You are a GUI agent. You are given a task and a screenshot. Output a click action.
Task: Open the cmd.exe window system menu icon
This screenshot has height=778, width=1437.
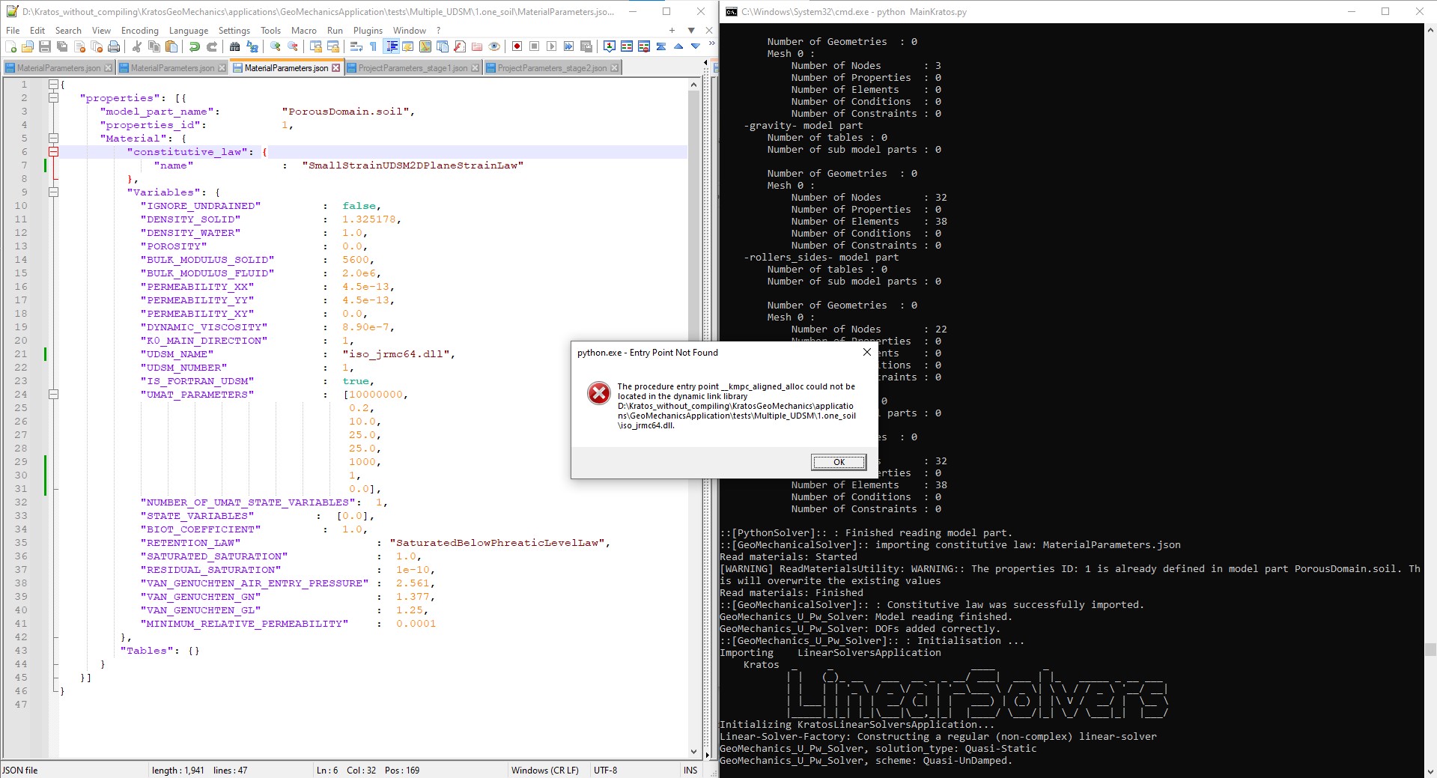(732, 12)
